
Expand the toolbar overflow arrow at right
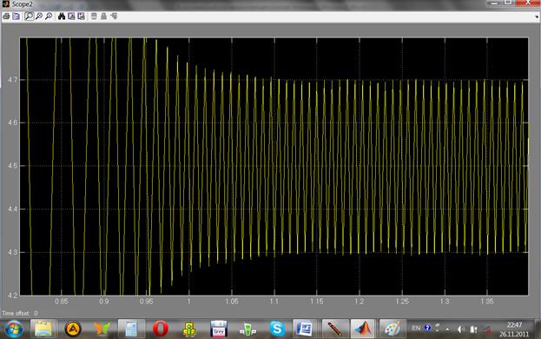(x=537, y=17)
